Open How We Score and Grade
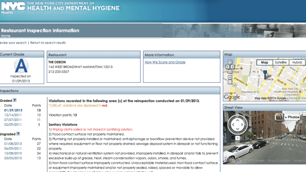306x172 pixels. (165, 62)
